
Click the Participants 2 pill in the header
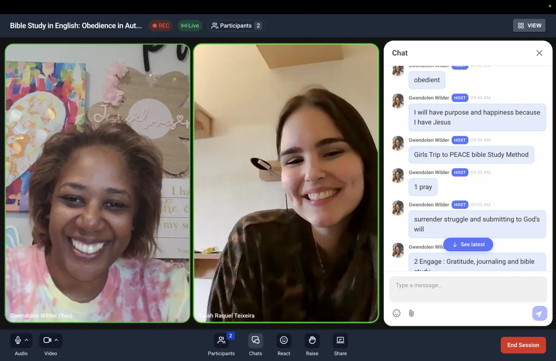(x=237, y=26)
